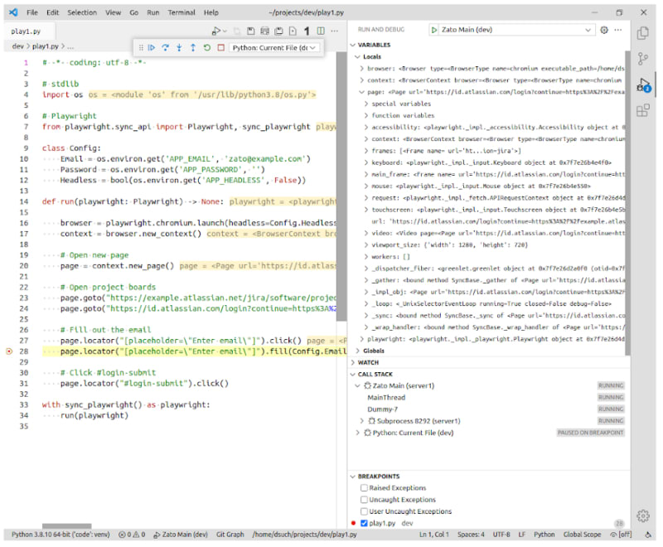Screen dimensions: 663x547
Task: Open the Run menu
Action: click(152, 12)
